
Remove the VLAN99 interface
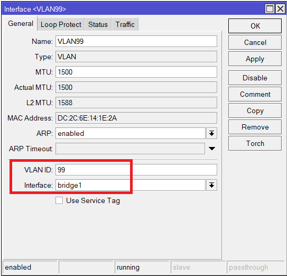click(255, 127)
